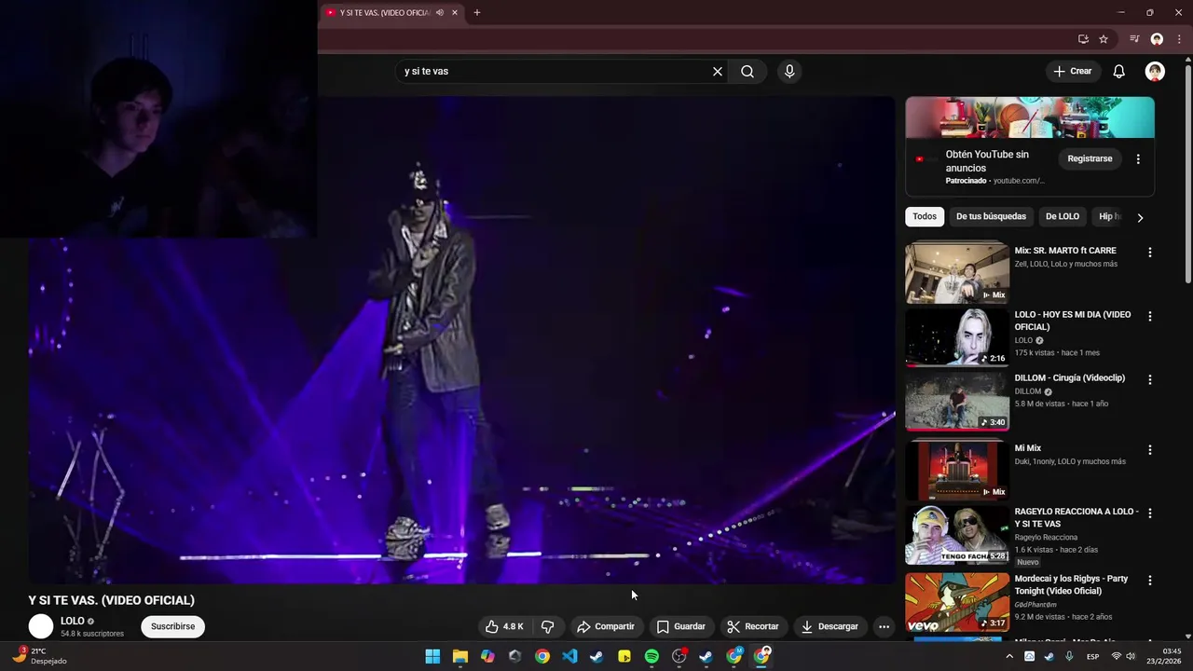Click the Recortar clip button
This screenshot has height=671, width=1193.
753,626
